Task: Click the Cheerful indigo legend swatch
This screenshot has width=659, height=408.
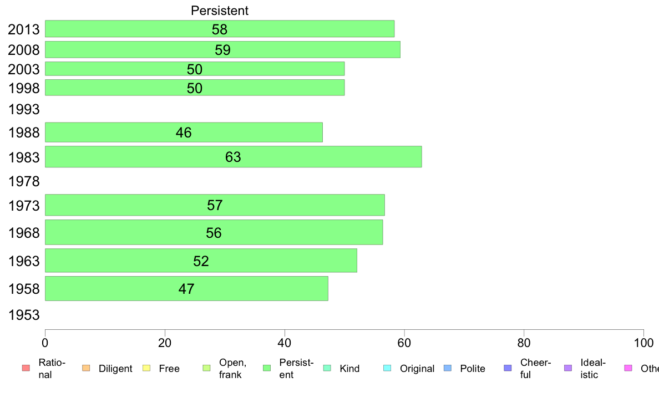Action: pyautogui.click(x=508, y=368)
